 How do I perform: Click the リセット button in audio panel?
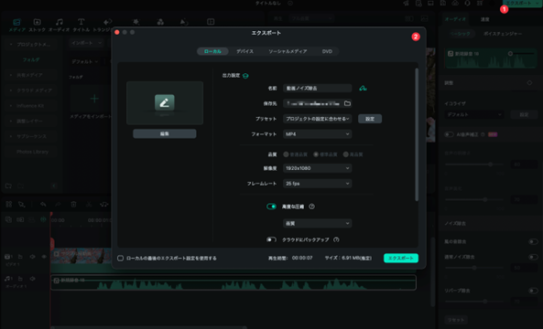click(456, 320)
